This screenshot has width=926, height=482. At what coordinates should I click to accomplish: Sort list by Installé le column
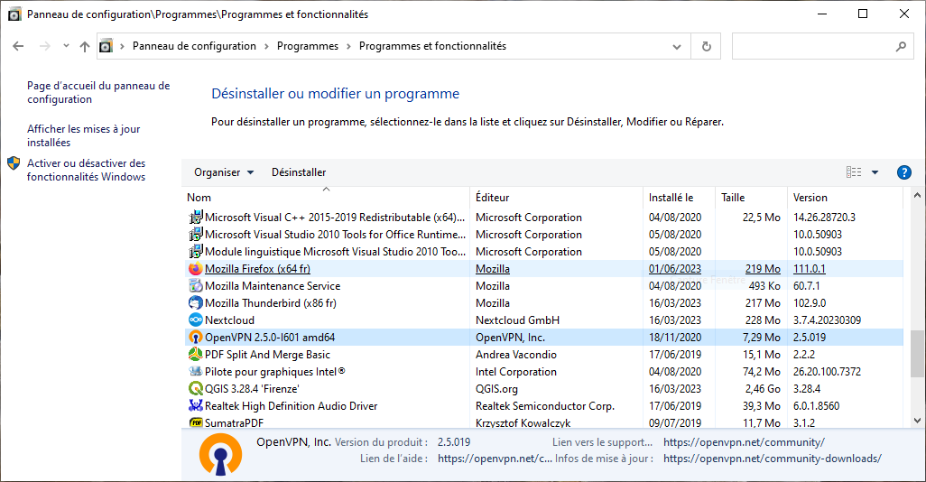(671, 198)
